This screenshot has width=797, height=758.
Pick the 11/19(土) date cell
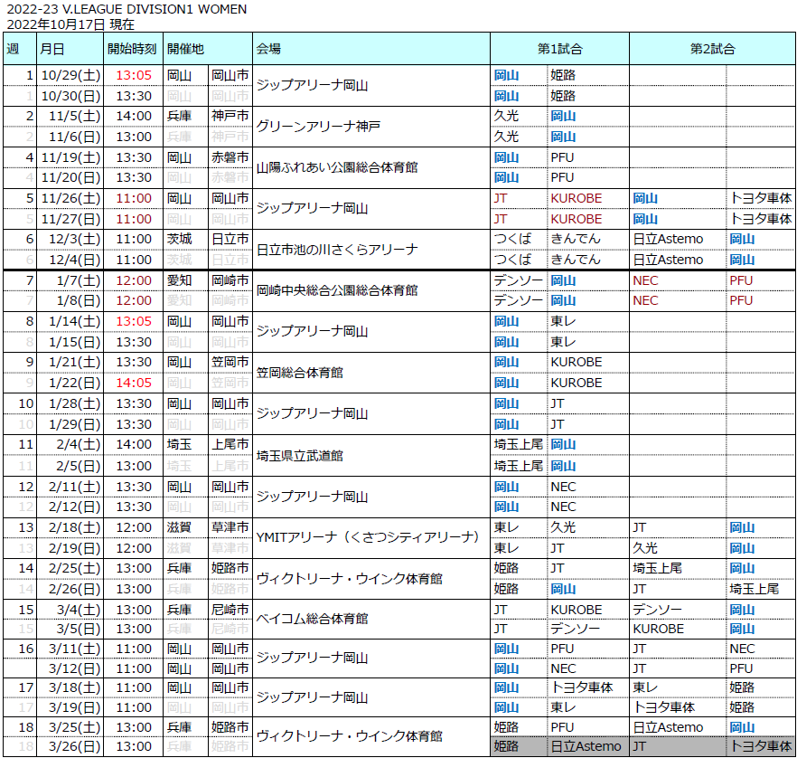click(71, 157)
